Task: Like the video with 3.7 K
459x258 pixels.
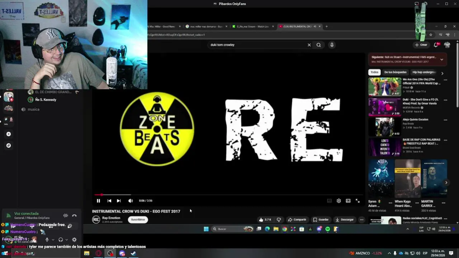Action: [266, 220]
